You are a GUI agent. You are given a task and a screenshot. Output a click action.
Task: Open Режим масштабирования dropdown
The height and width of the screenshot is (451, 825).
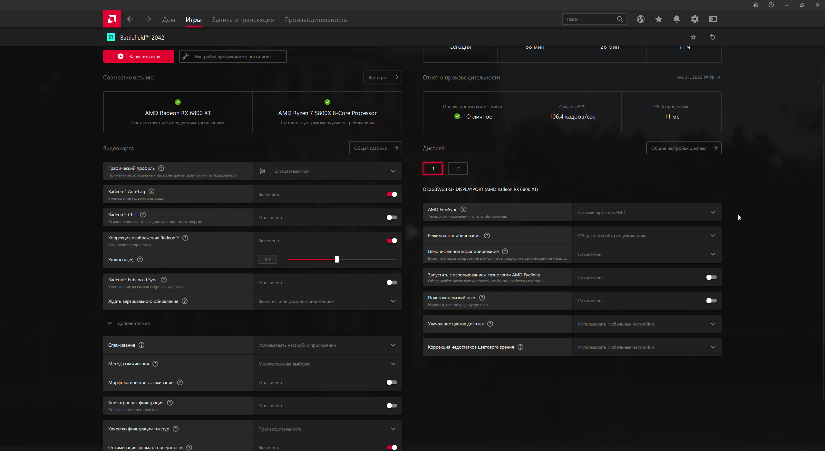tap(647, 235)
